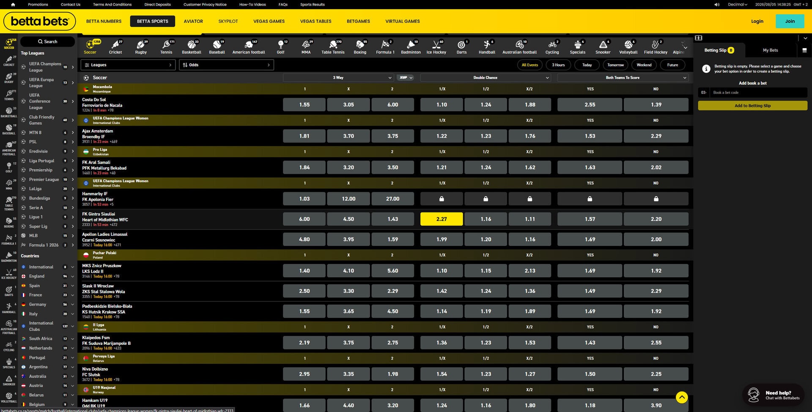Open the Double Chance market dropdown
The height and width of the screenshot is (412, 812).
[x=486, y=78]
